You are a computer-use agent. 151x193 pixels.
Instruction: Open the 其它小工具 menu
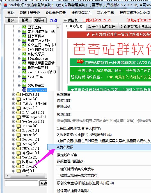[106, 13]
